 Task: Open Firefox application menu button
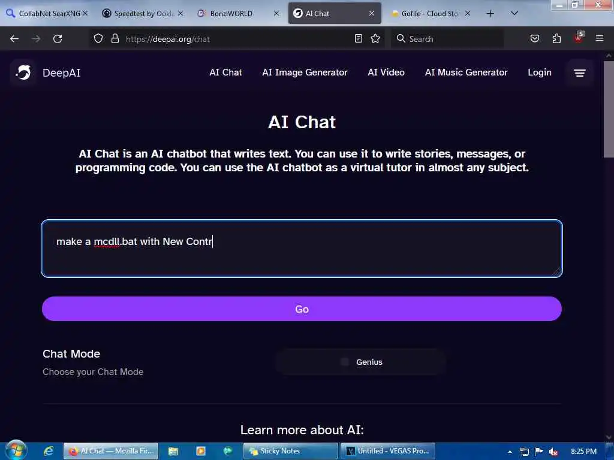[600, 38]
